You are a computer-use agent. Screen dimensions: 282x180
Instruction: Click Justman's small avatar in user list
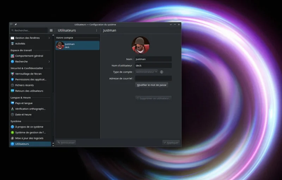click(60, 46)
